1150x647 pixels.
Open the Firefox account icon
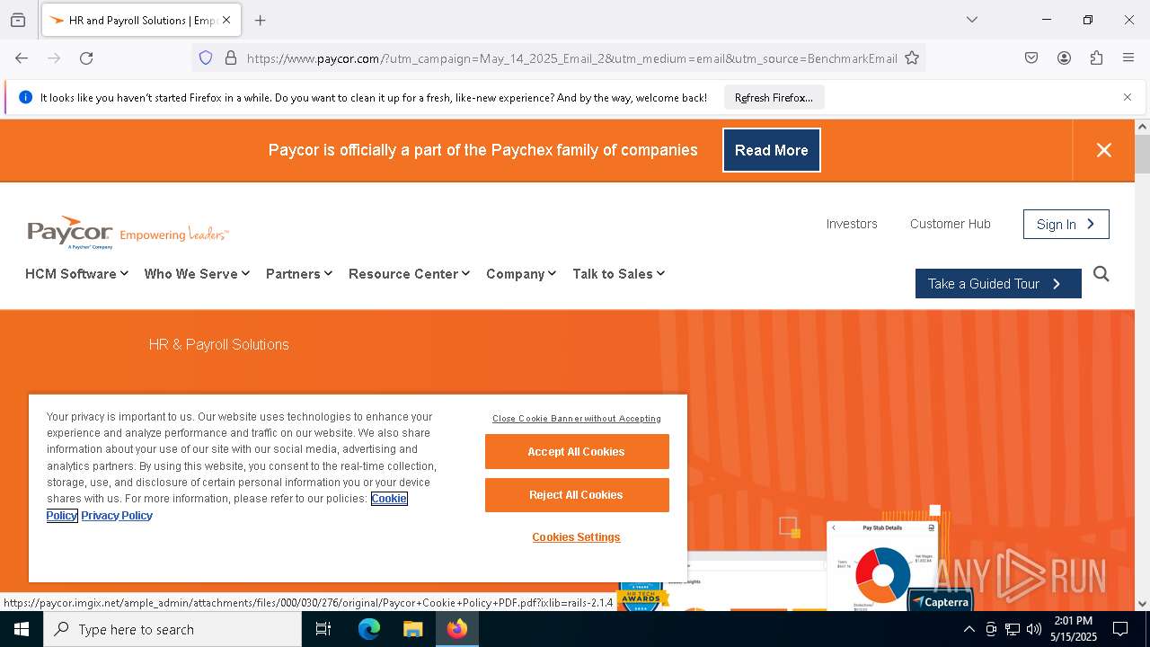click(x=1064, y=58)
